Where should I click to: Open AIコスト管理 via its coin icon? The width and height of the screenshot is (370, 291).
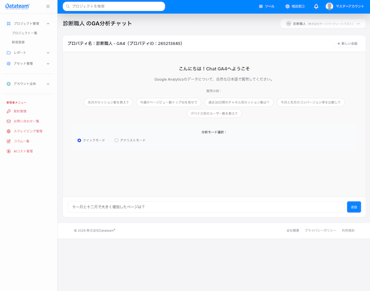(x=9, y=151)
